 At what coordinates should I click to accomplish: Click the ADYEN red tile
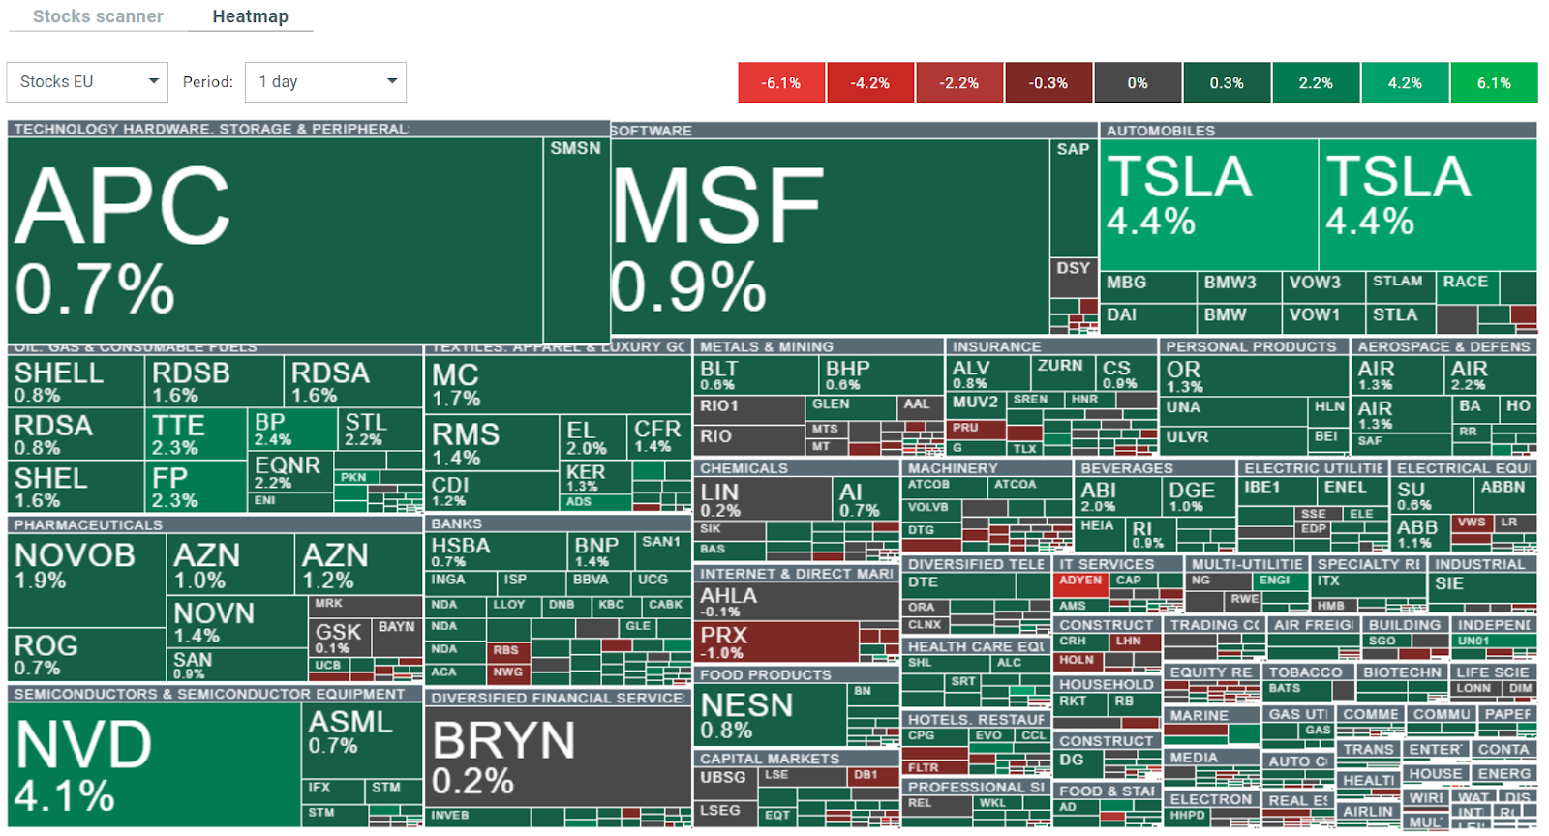pos(1079,585)
